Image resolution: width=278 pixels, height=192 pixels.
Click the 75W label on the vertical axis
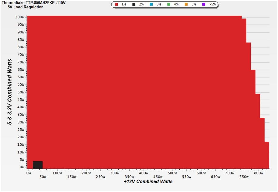(21, 55)
